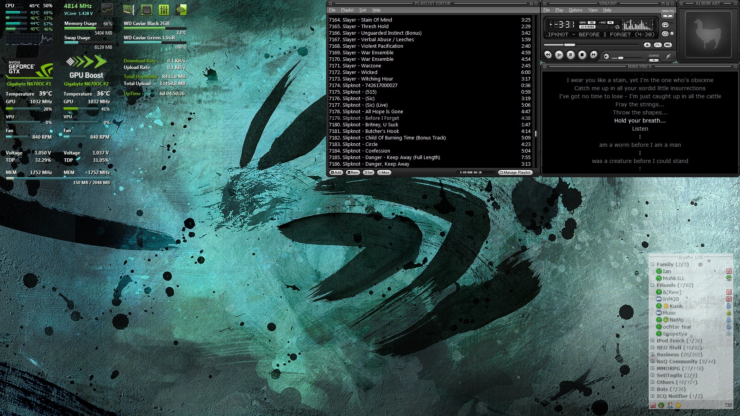Screen dimensions: 740x416
Task: Skip to next track in Winamp
Action: click(594, 55)
